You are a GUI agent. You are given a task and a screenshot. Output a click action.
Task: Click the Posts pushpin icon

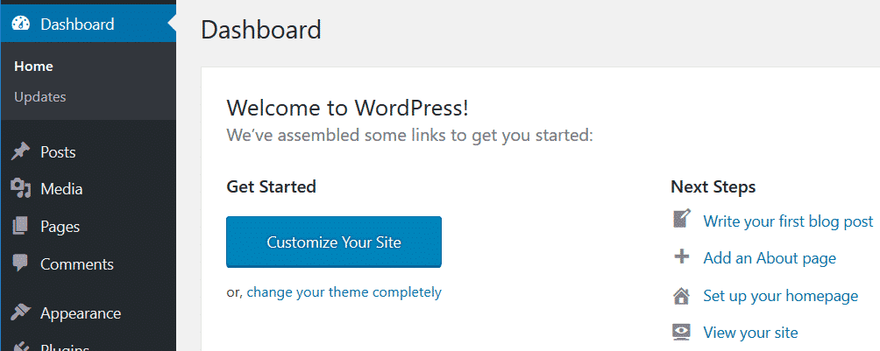pos(21,152)
